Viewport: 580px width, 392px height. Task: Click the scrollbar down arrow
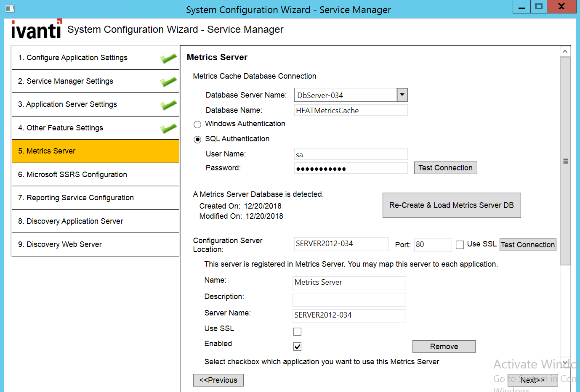pos(565,362)
